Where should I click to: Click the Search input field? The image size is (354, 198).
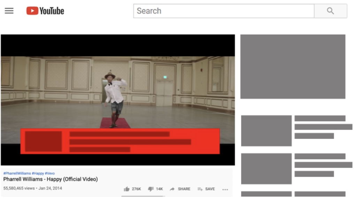pos(223,11)
